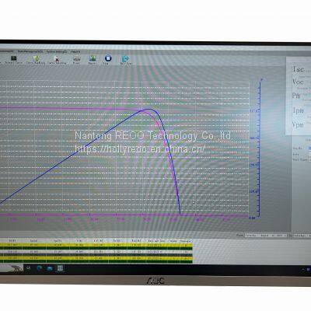This screenshot has height=311, width=311.
Task: Select the first yellow results table row
Action: point(96,245)
